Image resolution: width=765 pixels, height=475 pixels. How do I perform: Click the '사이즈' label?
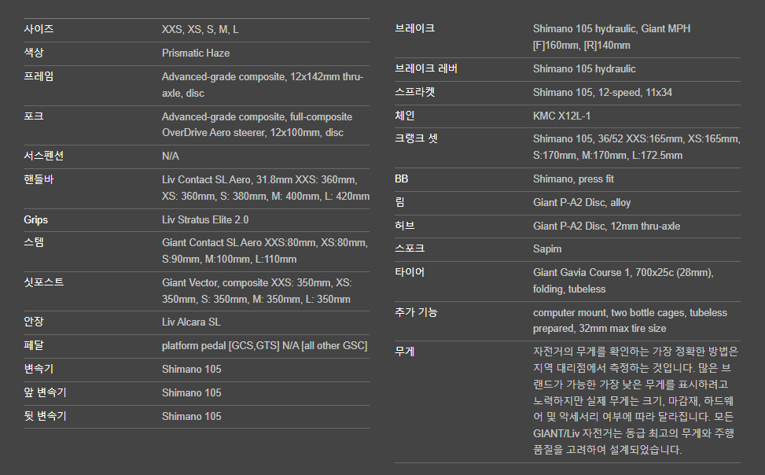[x=39, y=29]
